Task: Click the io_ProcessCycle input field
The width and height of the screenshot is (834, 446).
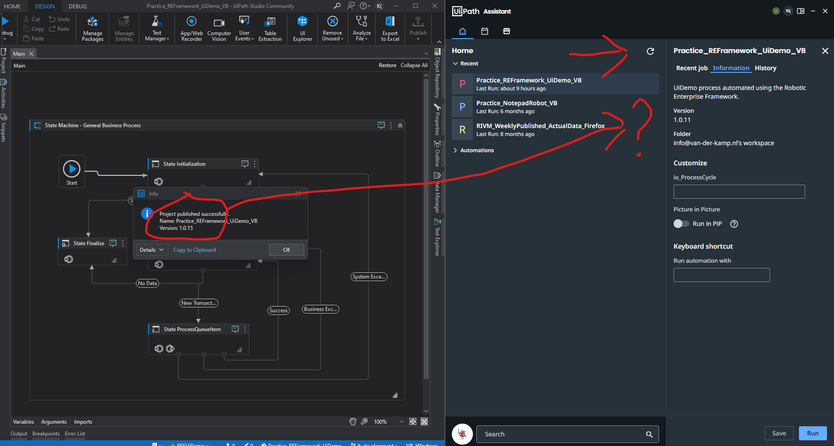Action: coord(739,192)
